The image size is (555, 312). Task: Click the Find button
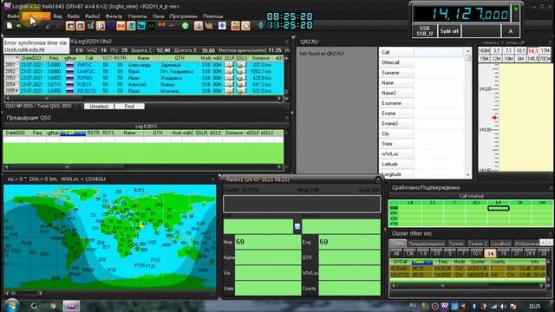(129, 106)
